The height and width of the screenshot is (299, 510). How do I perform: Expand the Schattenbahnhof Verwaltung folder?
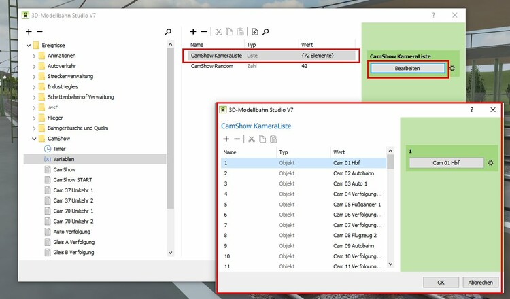tap(34, 97)
